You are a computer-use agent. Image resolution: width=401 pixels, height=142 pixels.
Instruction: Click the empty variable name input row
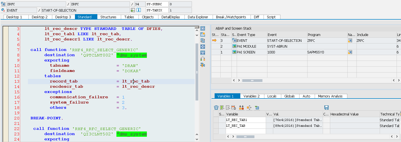point(246,131)
